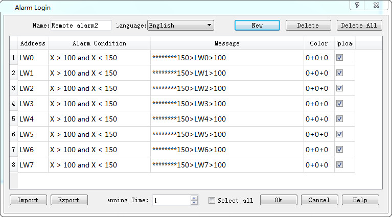Image resolution: width=392 pixels, height=217 pixels.
Task: Click the Color cell of the LW2 row
Action: [x=318, y=88]
